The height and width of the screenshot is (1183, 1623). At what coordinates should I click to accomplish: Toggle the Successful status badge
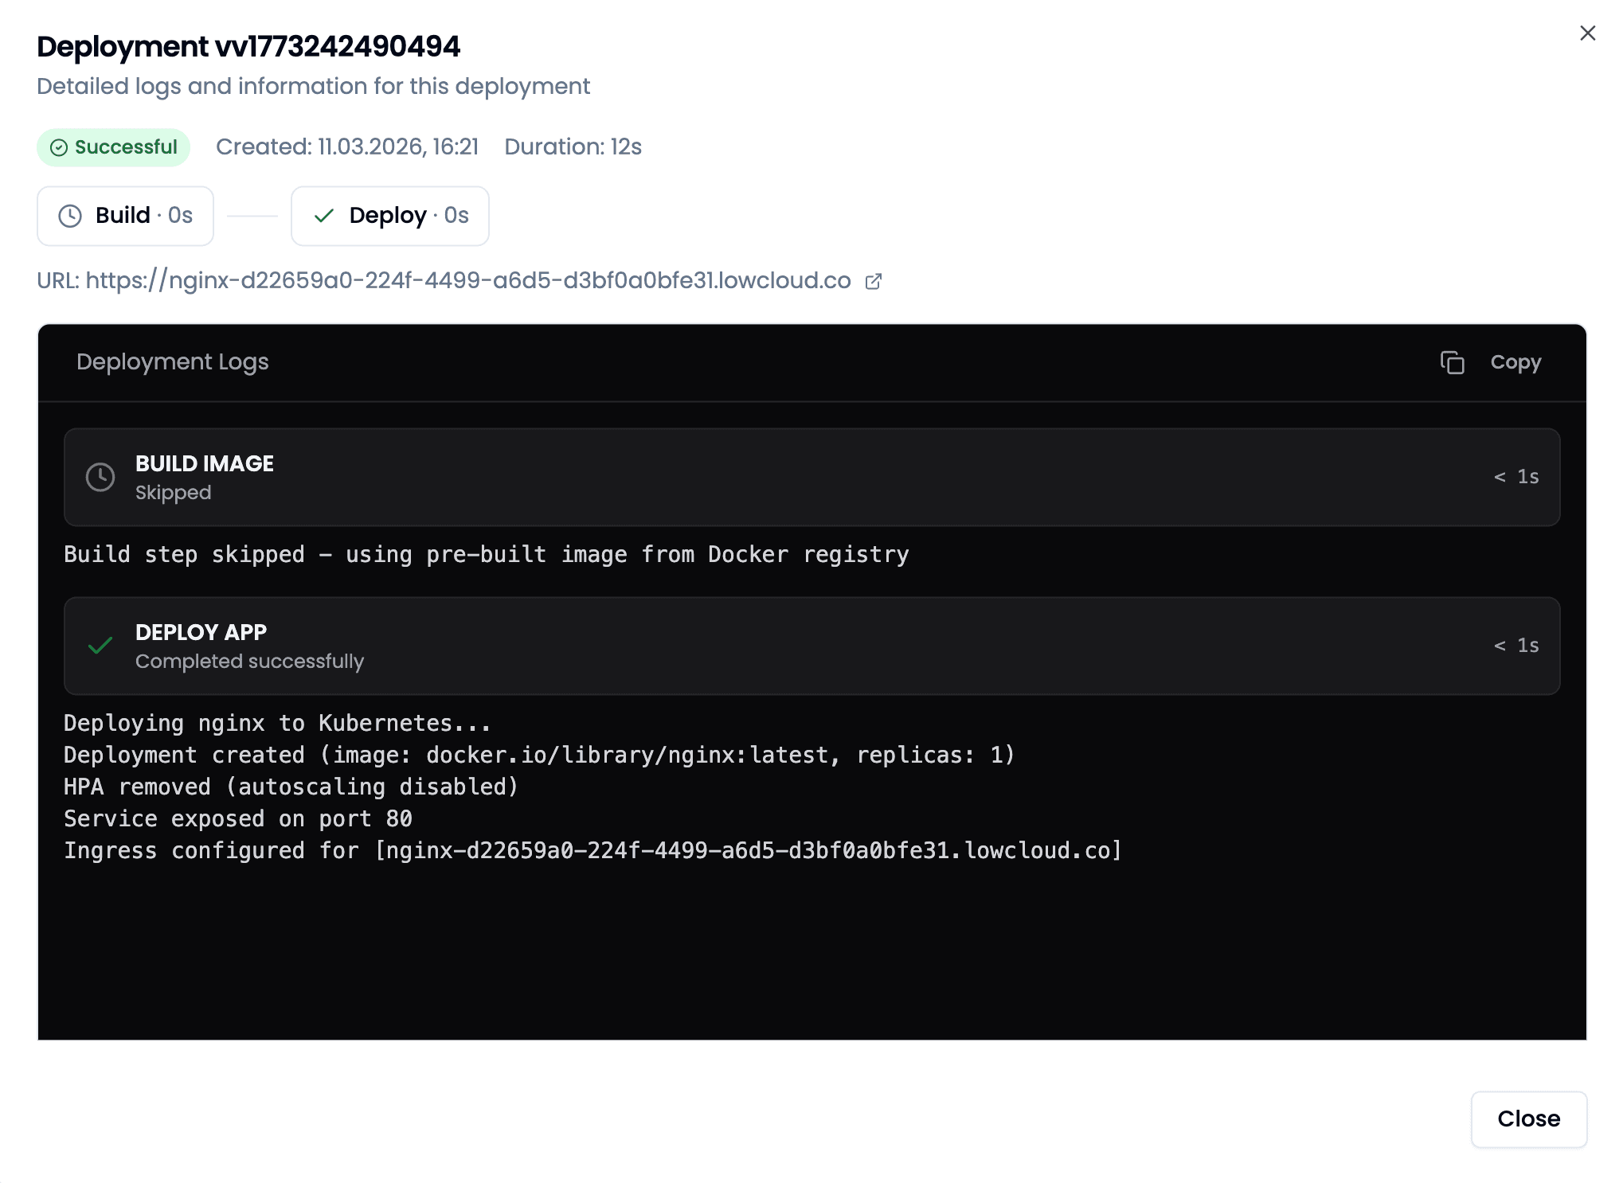click(113, 146)
